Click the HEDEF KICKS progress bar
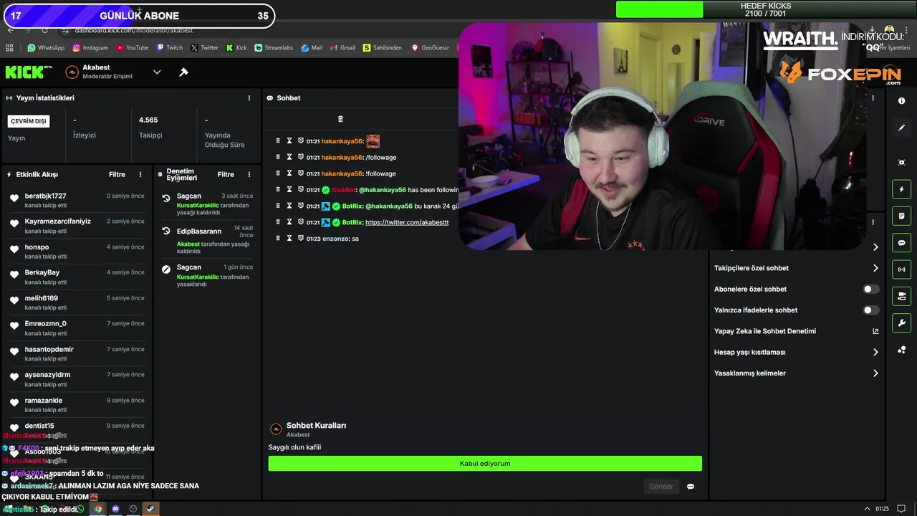The image size is (917, 516). [766, 9]
